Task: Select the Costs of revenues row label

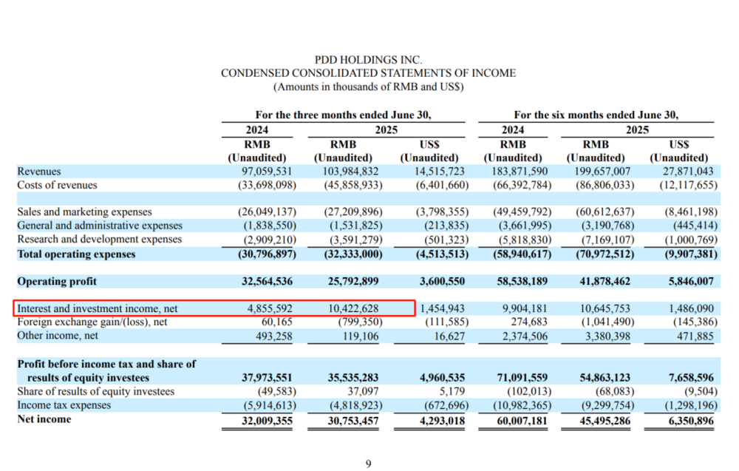Action: coord(57,185)
